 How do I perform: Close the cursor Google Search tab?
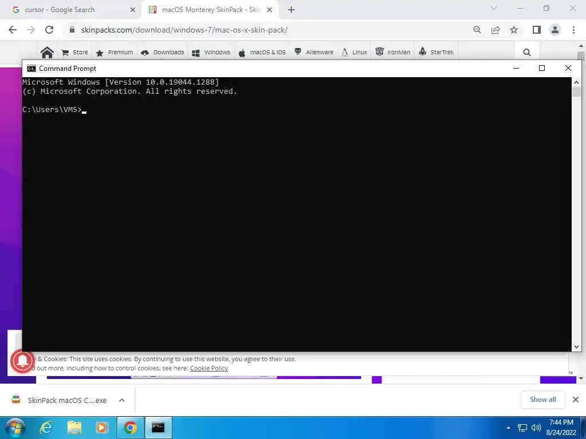(x=133, y=10)
